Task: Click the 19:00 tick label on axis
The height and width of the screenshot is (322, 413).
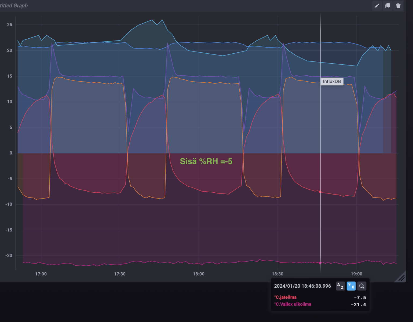Action: point(356,274)
